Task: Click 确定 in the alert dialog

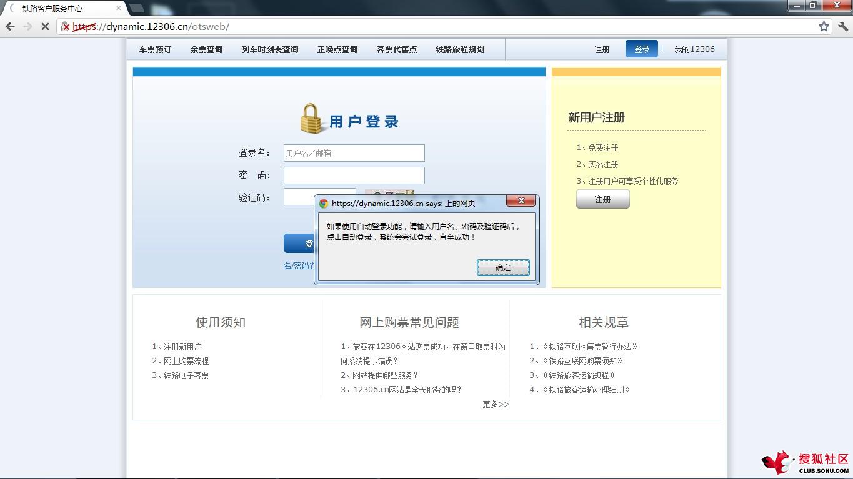Action: 503,267
